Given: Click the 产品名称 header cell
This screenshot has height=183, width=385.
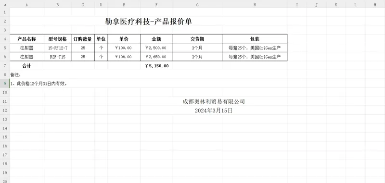Looking at the screenshot, I should point(27,39).
